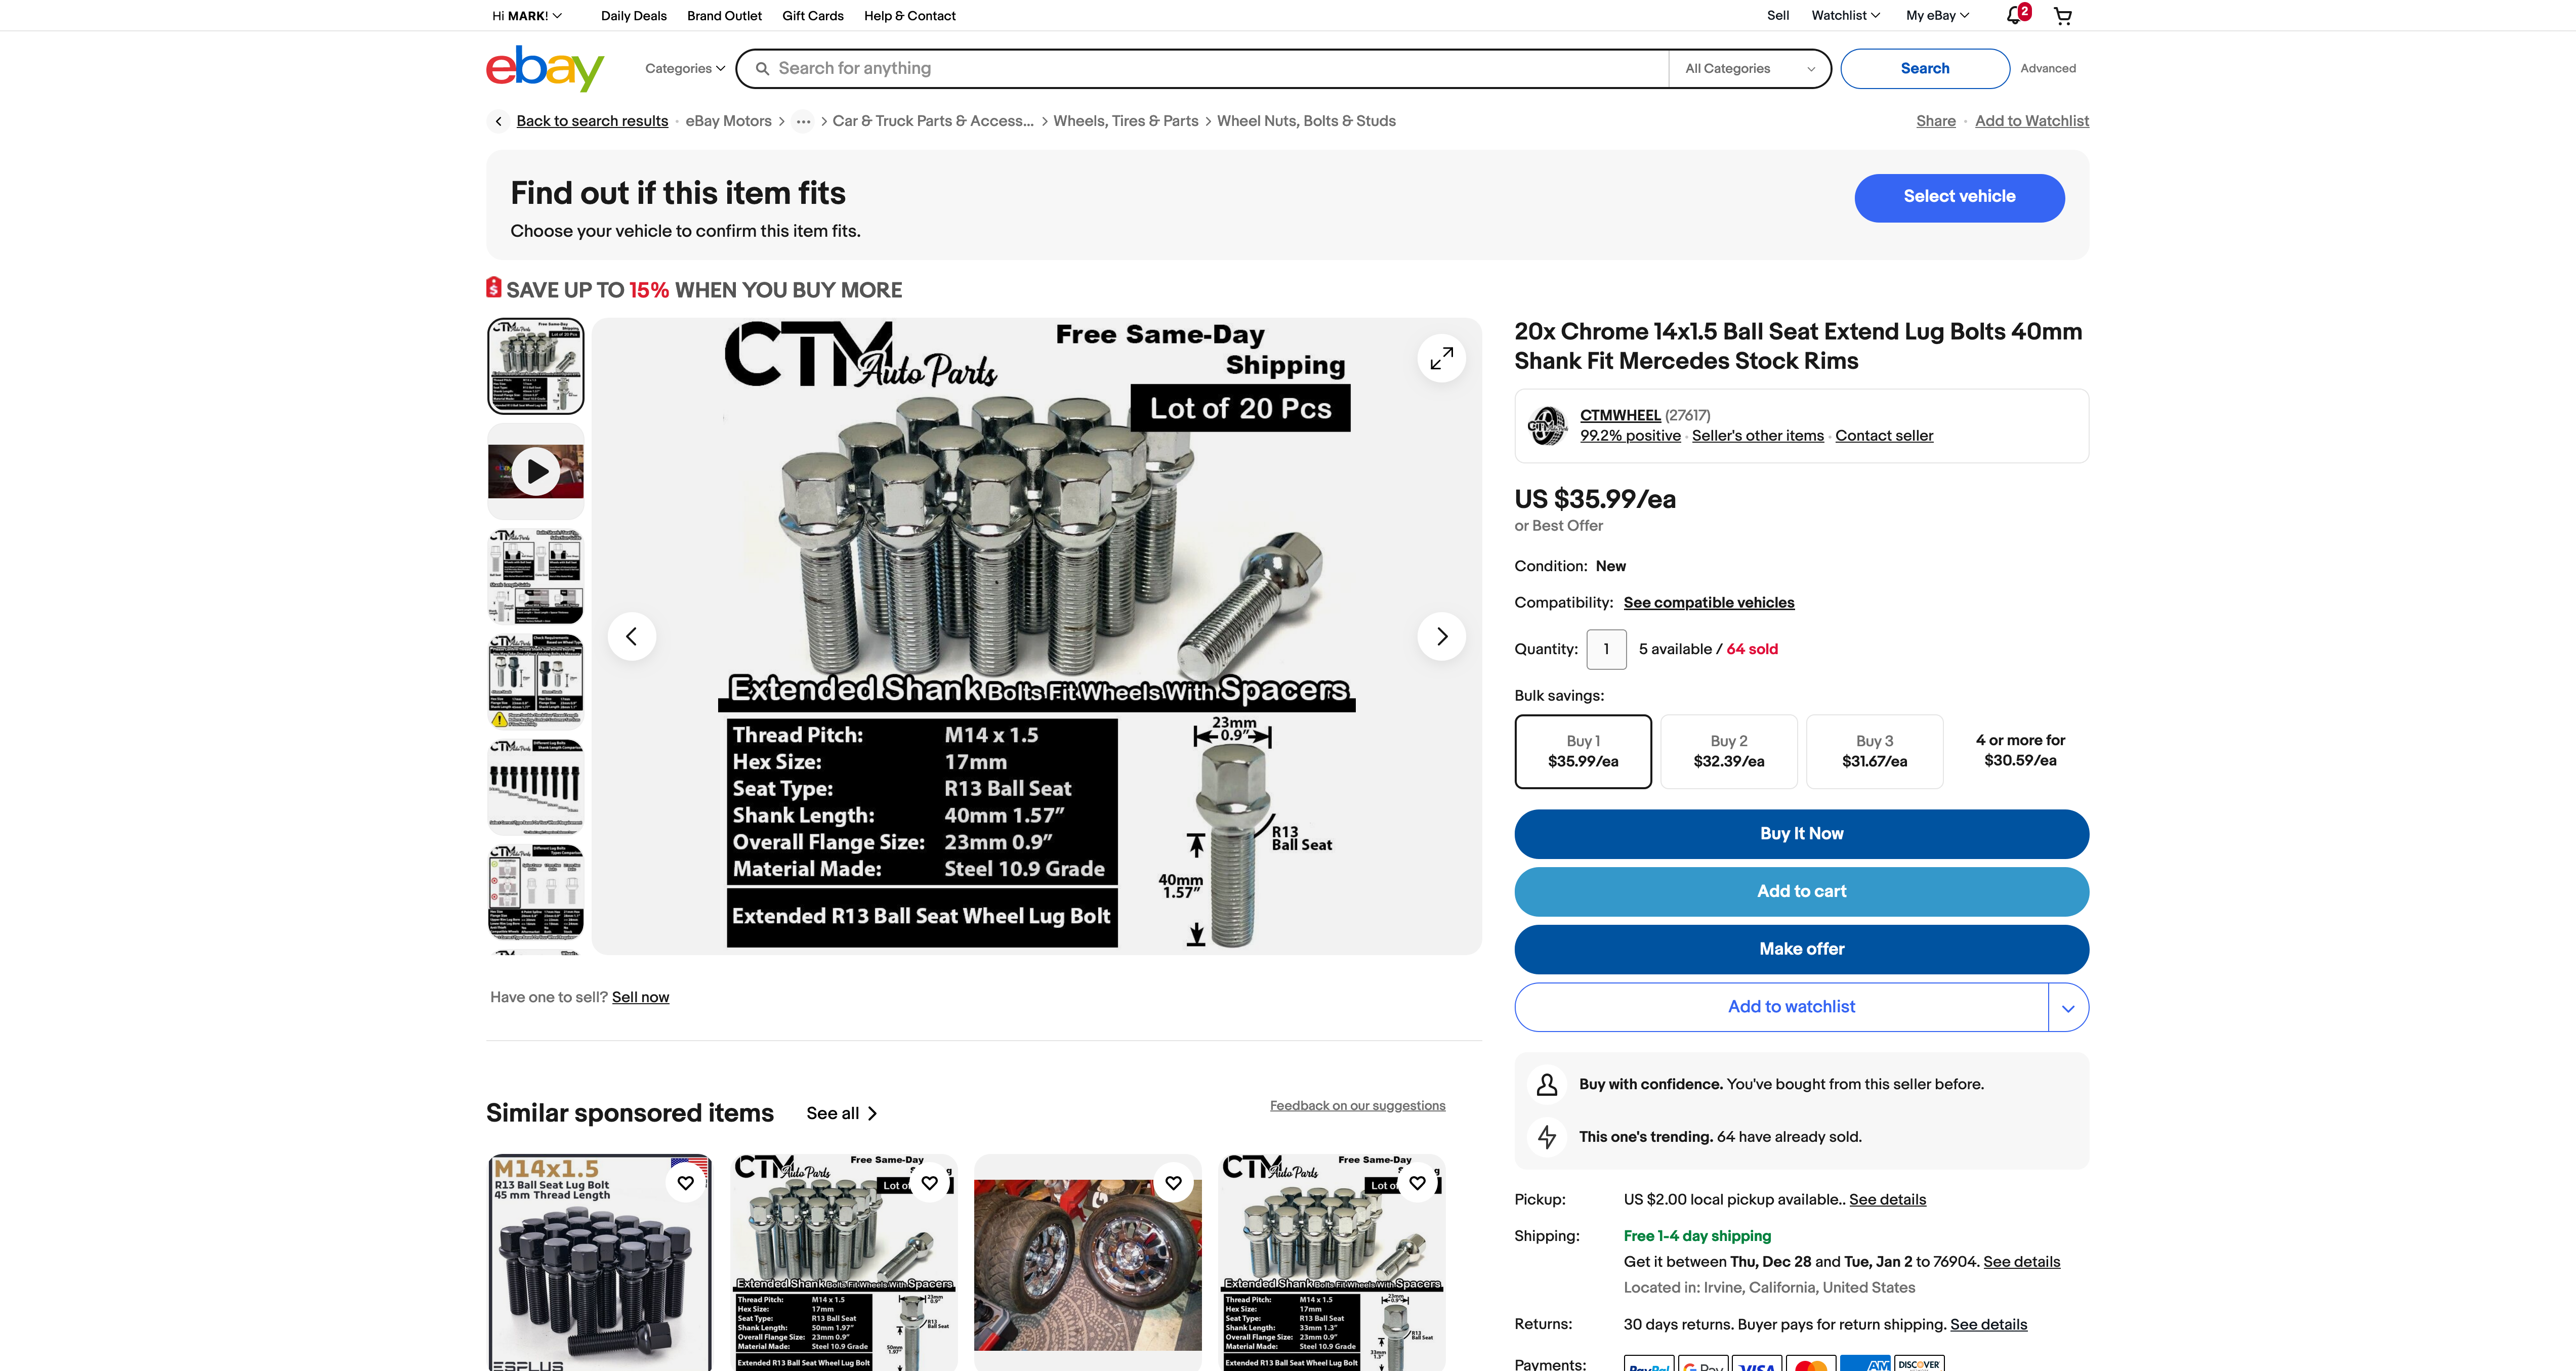Viewport: 2576px width, 1371px height.
Task: Favorite the black M14x1.5 lug bolt item
Action: [x=685, y=1183]
